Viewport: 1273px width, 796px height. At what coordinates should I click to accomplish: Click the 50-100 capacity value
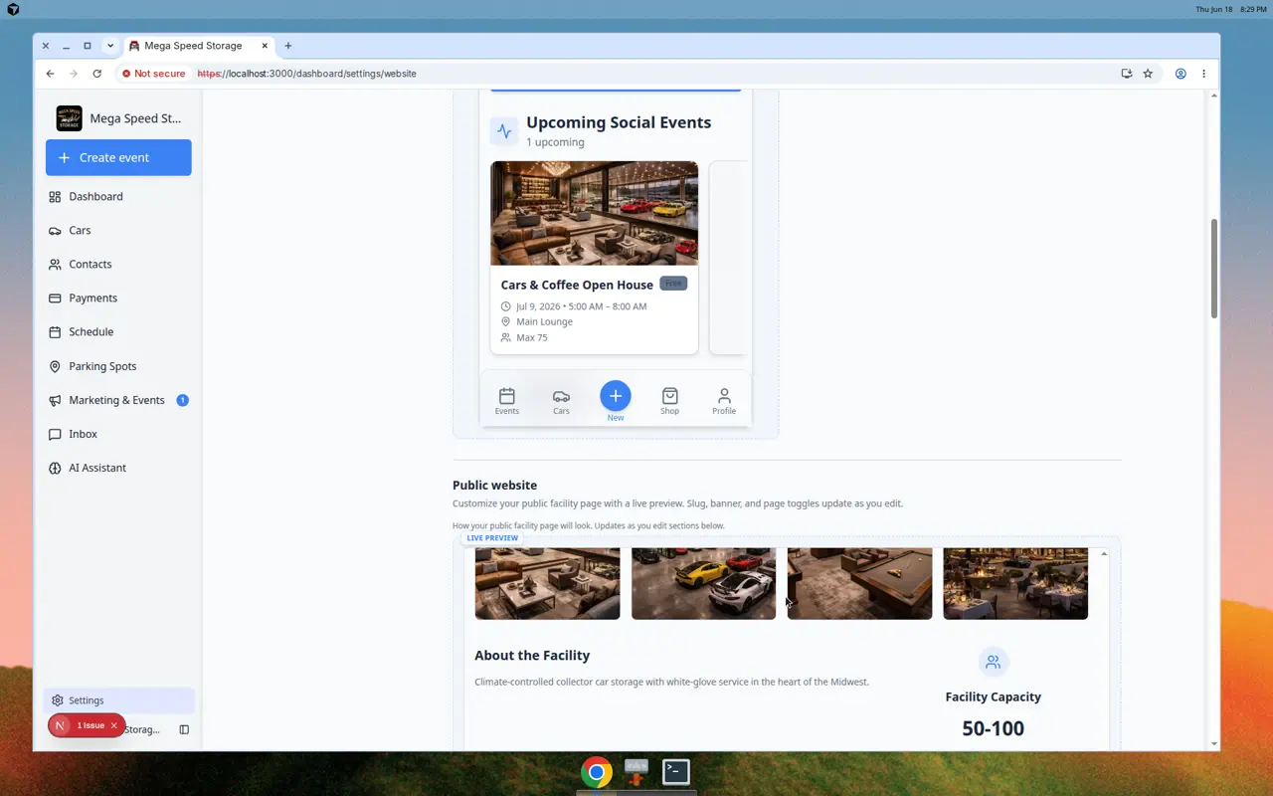pyautogui.click(x=993, y=728)
